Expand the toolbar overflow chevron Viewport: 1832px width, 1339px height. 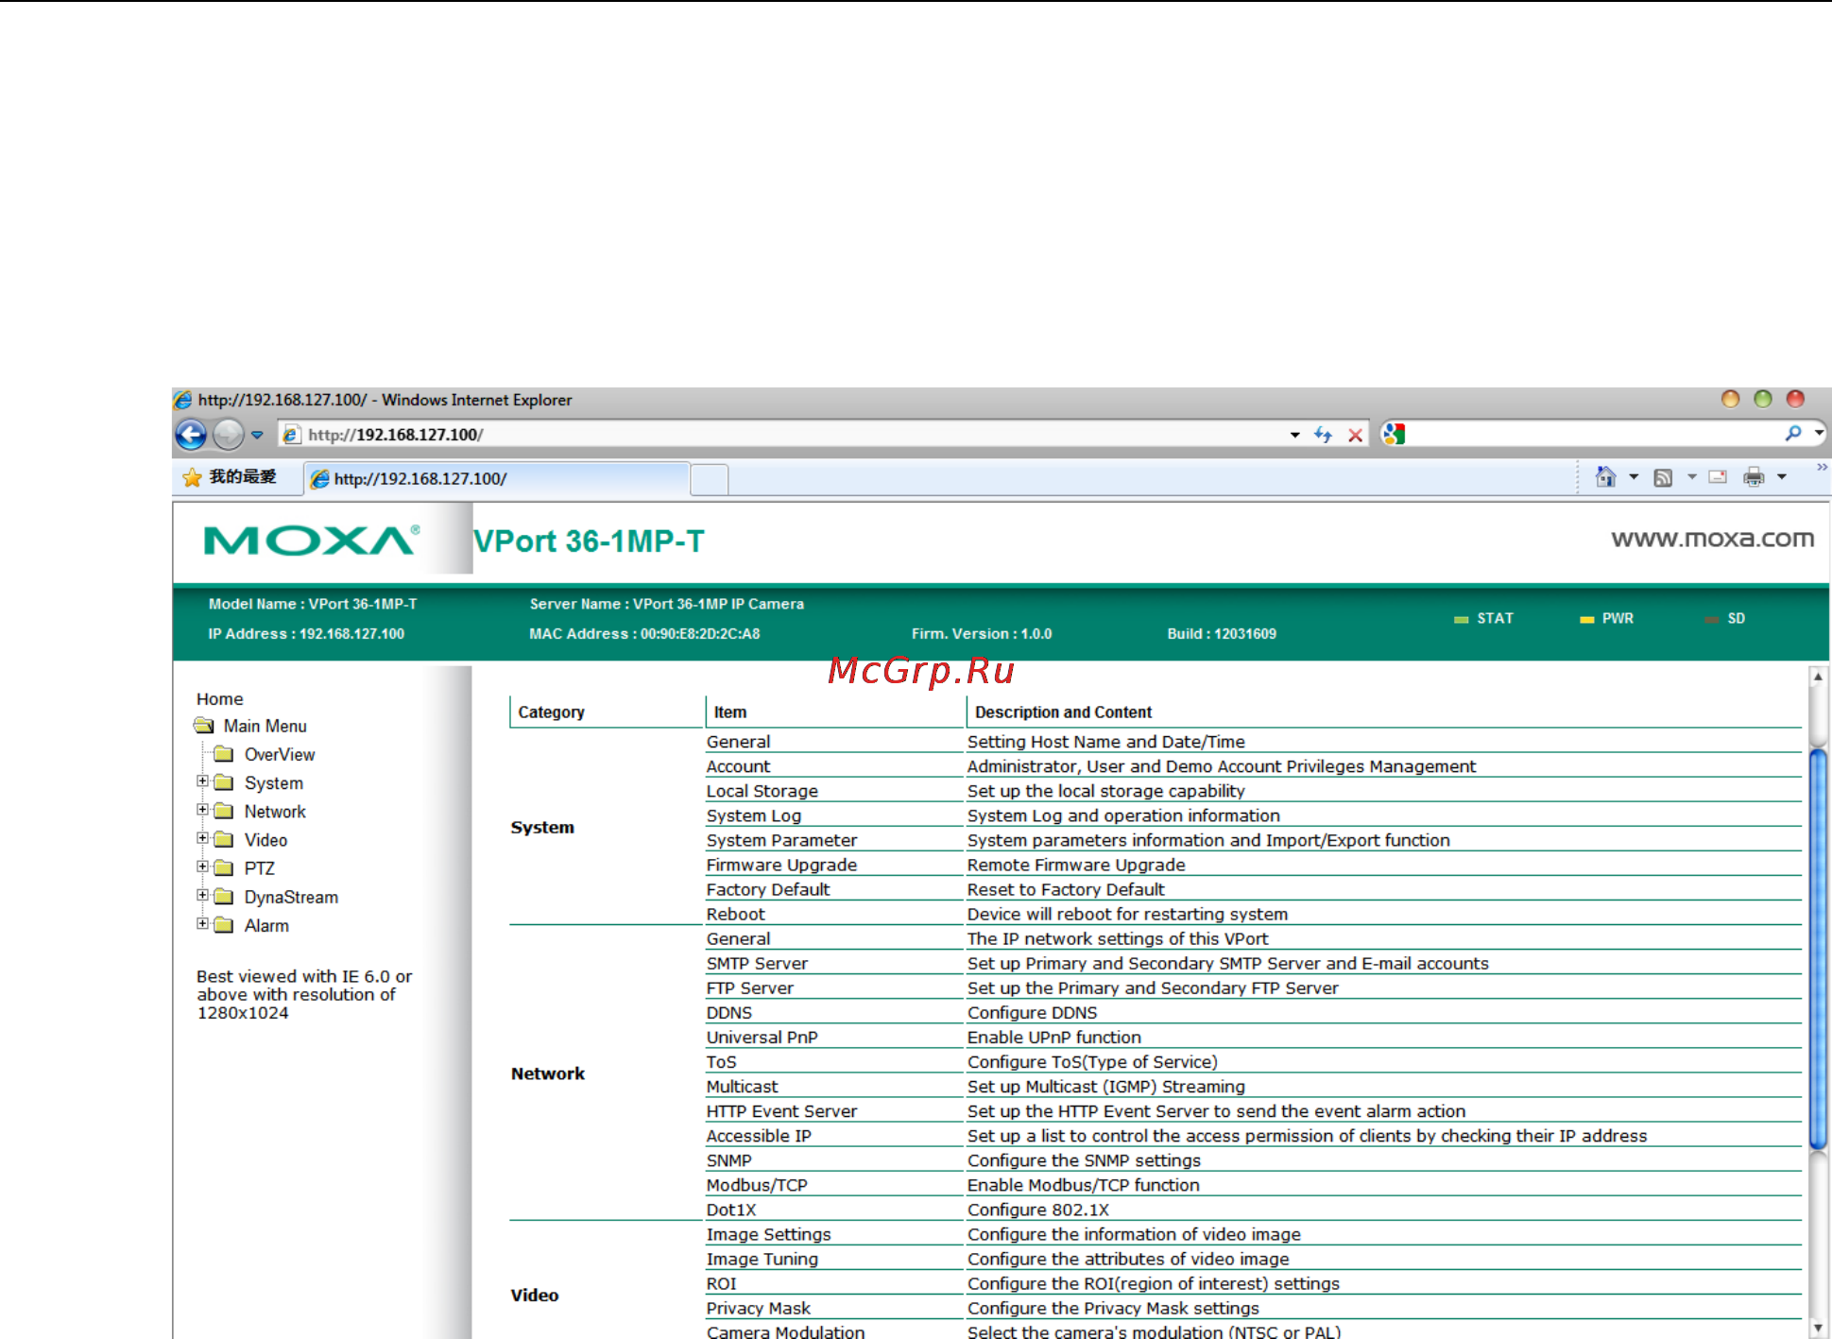pos(1822,468)
